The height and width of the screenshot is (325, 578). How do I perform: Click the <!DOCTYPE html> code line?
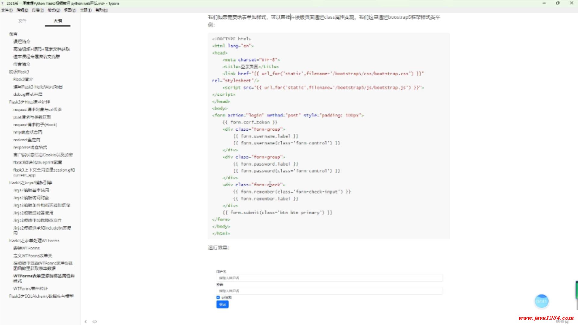pos(232,39)
